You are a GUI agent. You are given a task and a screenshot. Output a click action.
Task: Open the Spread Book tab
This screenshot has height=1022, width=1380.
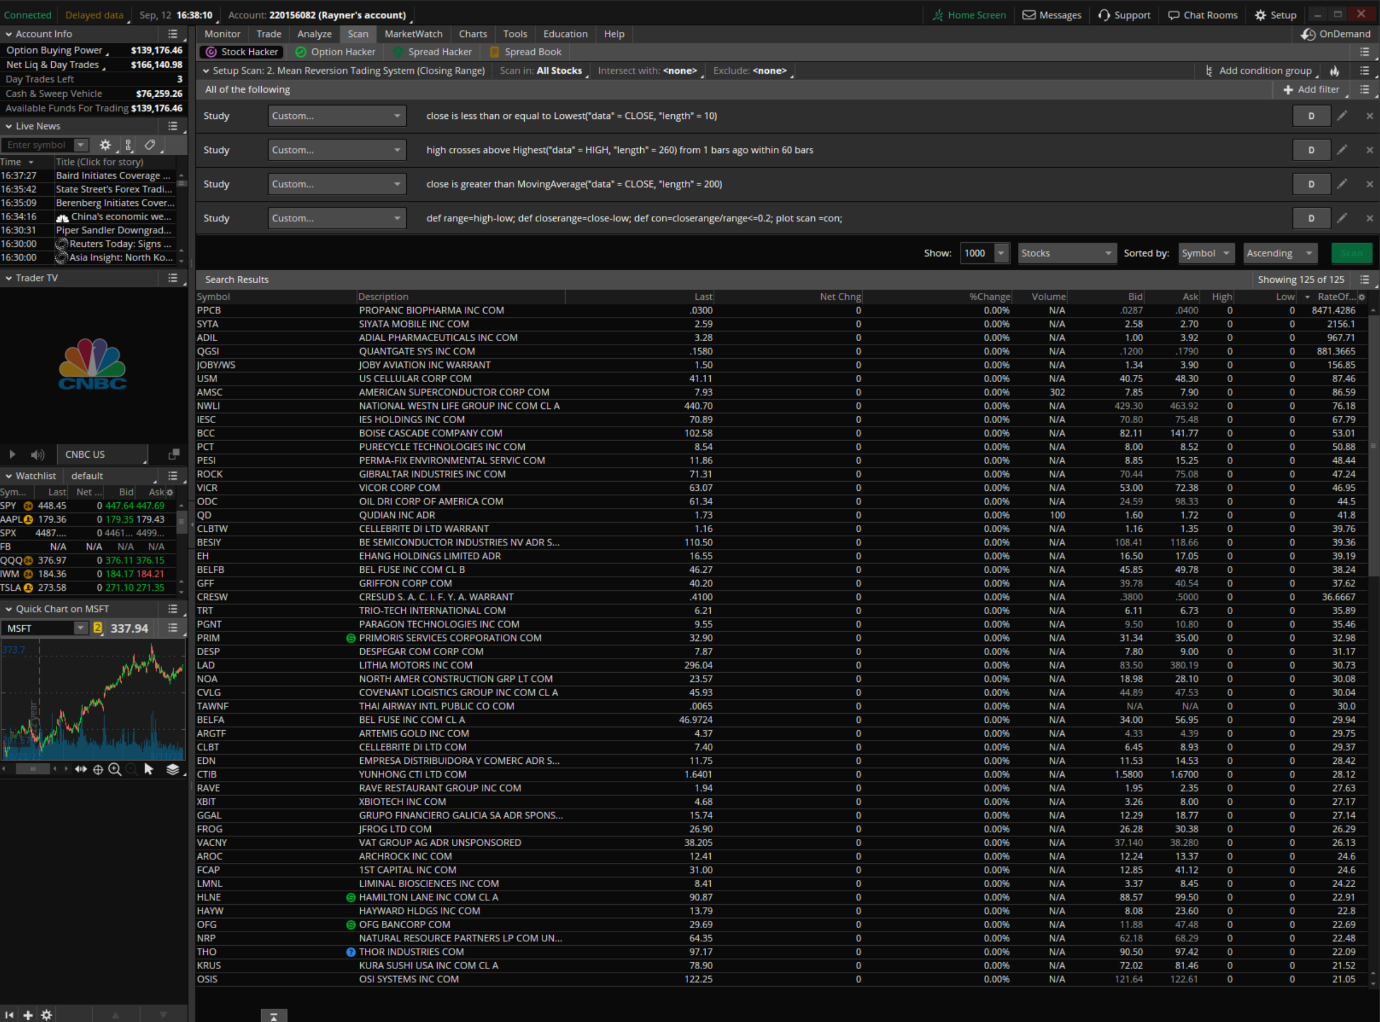coord(525,52)
